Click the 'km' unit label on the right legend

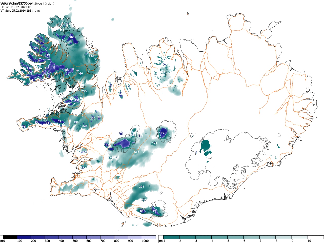pos(160,241)
